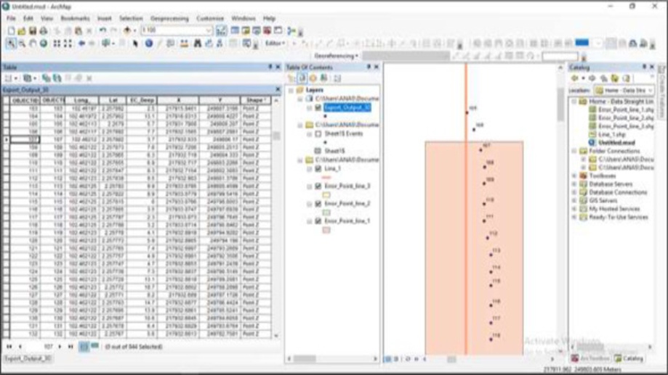This screenshot has width=668, height=375.
Task: Close the Table window
Action: pos(278,67)
